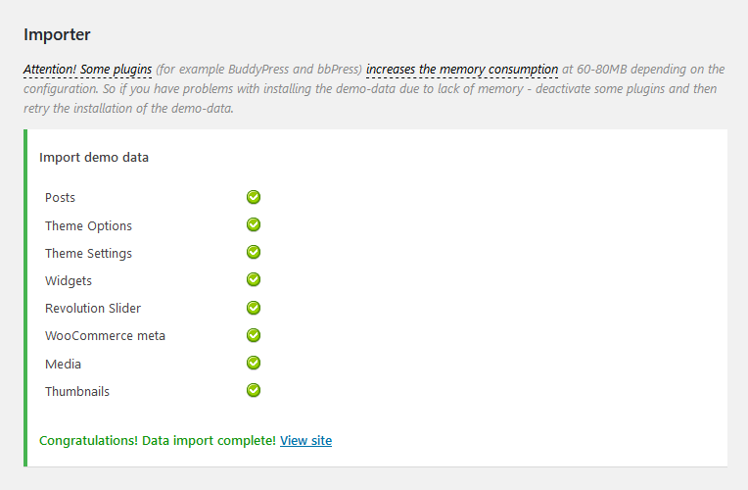Click the green checkmark beside Posts
Viewport: 748px width, 490px height.
click(254, 197)
